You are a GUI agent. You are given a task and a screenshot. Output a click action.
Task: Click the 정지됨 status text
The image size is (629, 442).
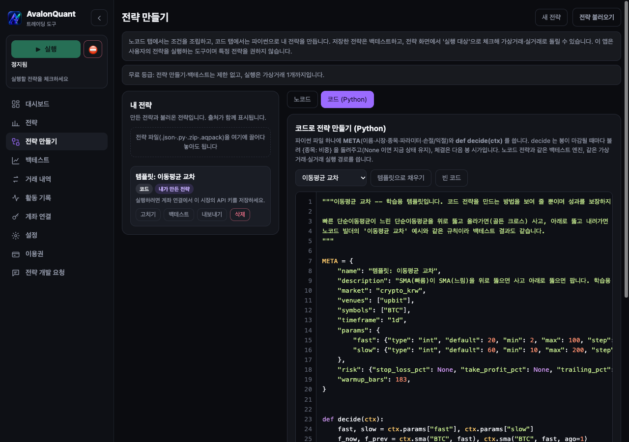(19, 65)
